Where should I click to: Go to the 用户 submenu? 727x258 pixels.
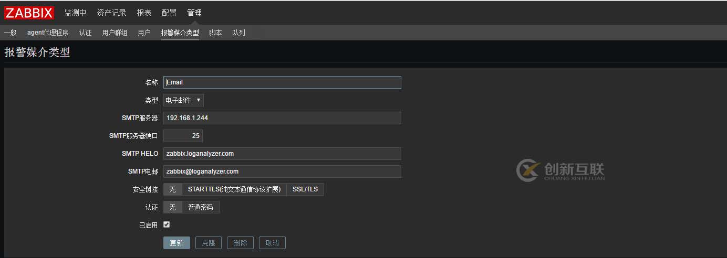pyautogui.click(x=144, y=33)
